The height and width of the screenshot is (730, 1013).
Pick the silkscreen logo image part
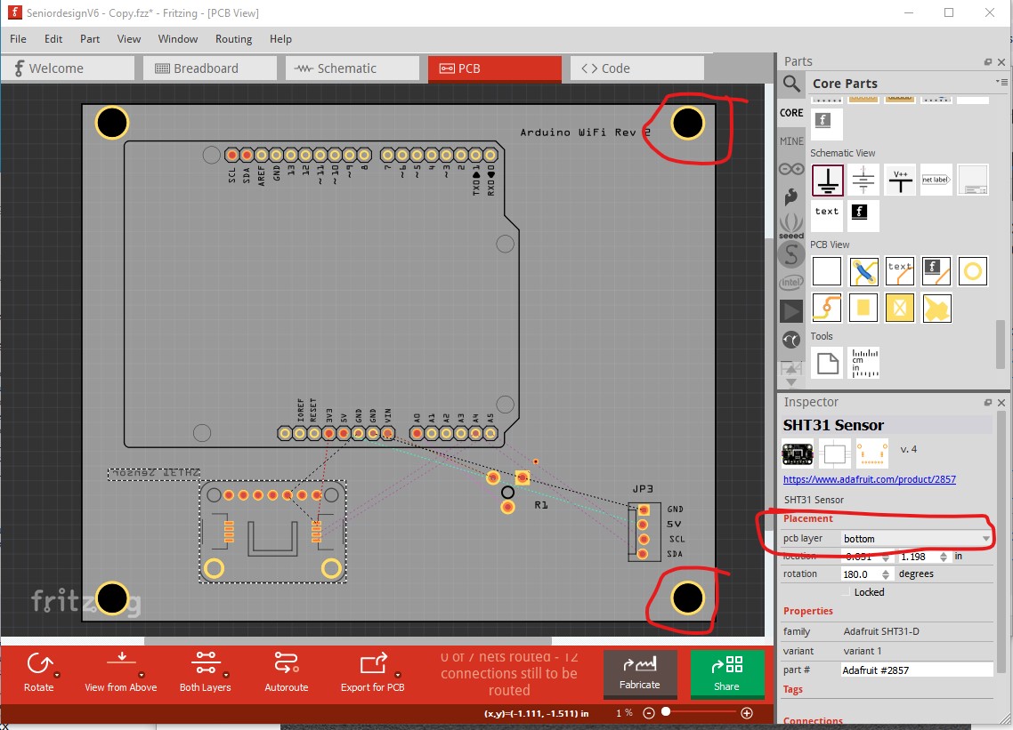click(x=936, y=271)
